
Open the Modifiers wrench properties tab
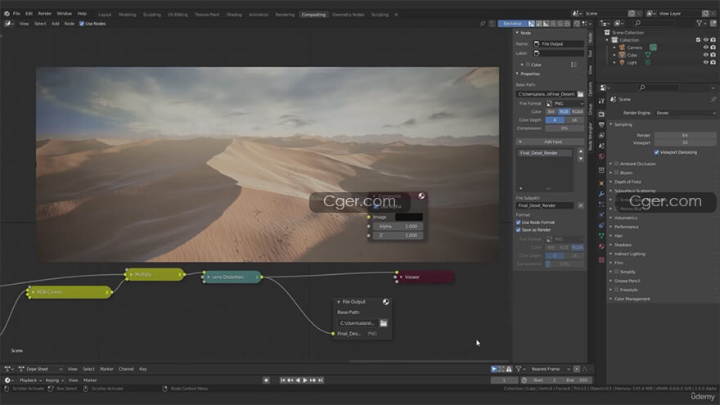click(601, 194)
